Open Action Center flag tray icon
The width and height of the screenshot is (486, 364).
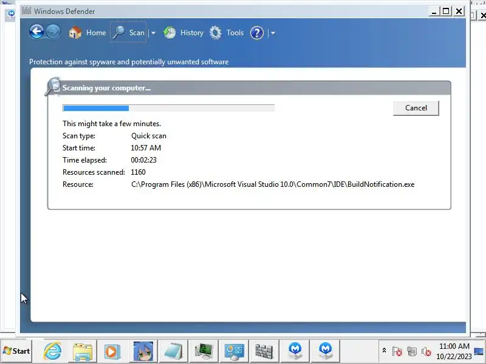tap(397, 351)
